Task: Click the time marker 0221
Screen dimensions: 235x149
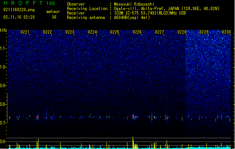Action: (25, 32)
